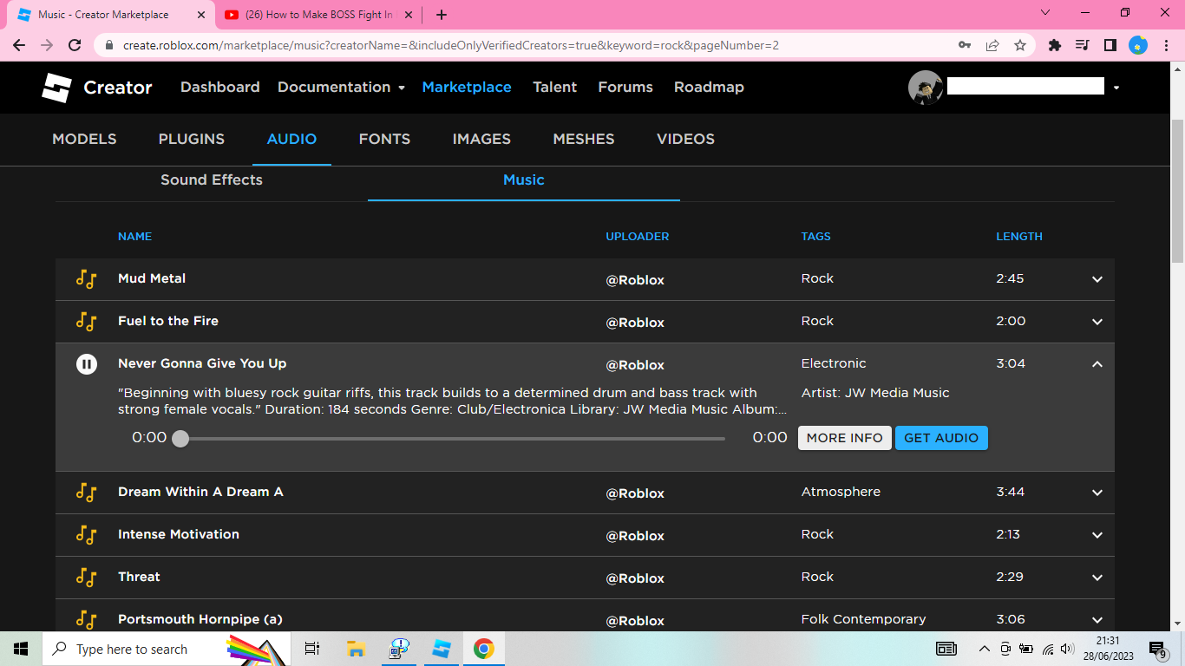1185x666 pixels.
Task: Open File Explorer from the taskbar
Action: click(355, 649)
